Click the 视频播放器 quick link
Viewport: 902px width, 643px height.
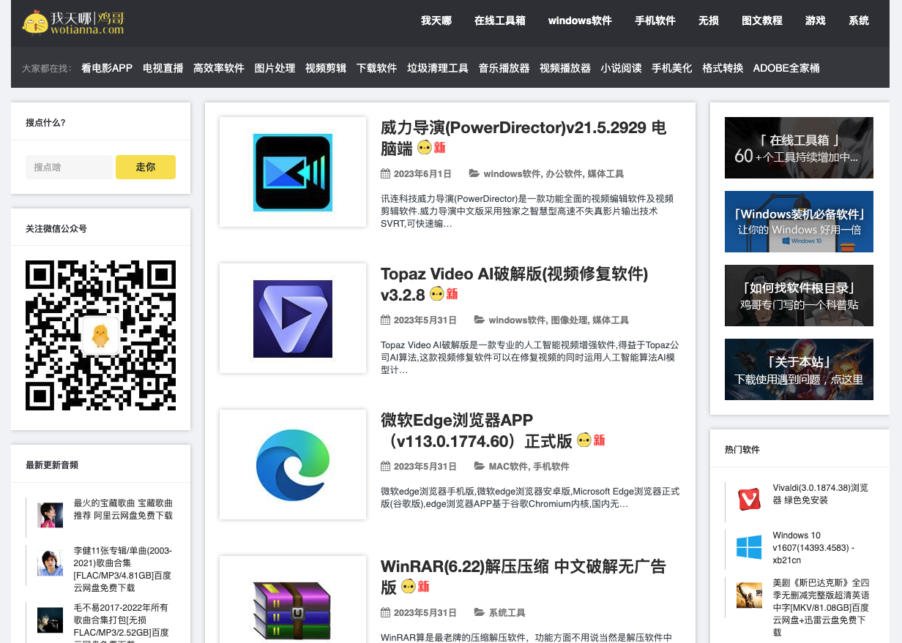click(565, 68)
